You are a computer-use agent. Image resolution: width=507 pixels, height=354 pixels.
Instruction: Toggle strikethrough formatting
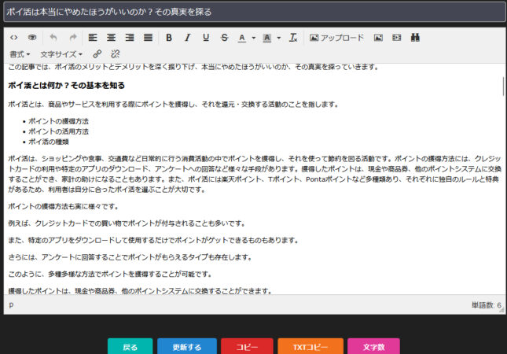[x=224, y=38]
